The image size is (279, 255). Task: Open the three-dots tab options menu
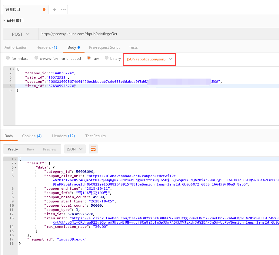pos(63,10)
